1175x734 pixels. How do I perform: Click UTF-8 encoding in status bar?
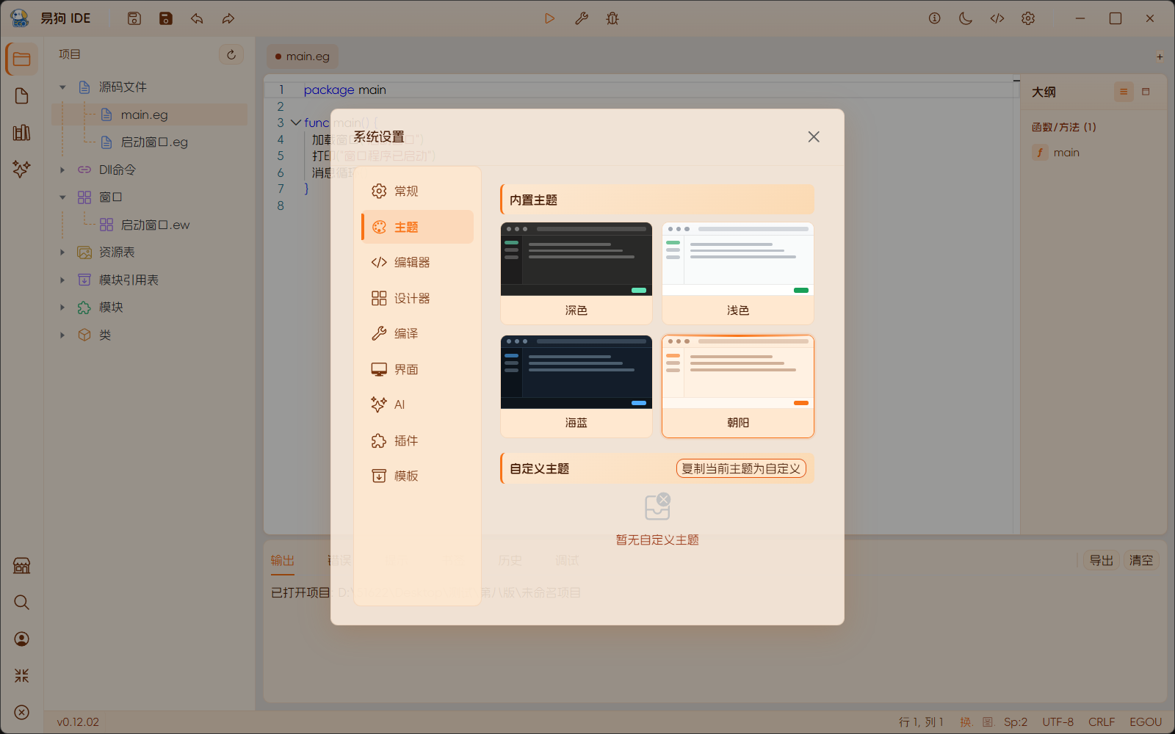coord(1057,722)
